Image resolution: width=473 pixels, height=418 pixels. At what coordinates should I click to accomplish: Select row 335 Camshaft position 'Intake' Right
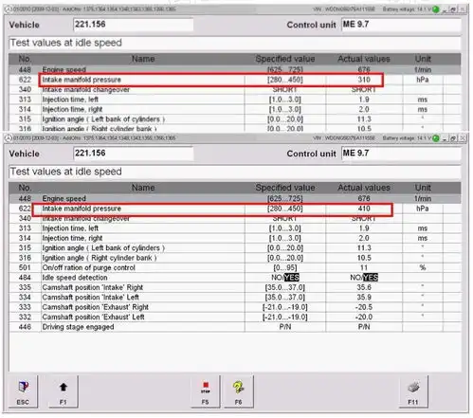coord(235,287)
